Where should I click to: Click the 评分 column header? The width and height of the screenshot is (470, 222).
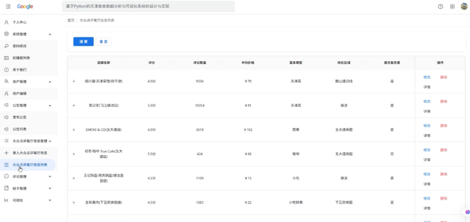coord(152,63)
